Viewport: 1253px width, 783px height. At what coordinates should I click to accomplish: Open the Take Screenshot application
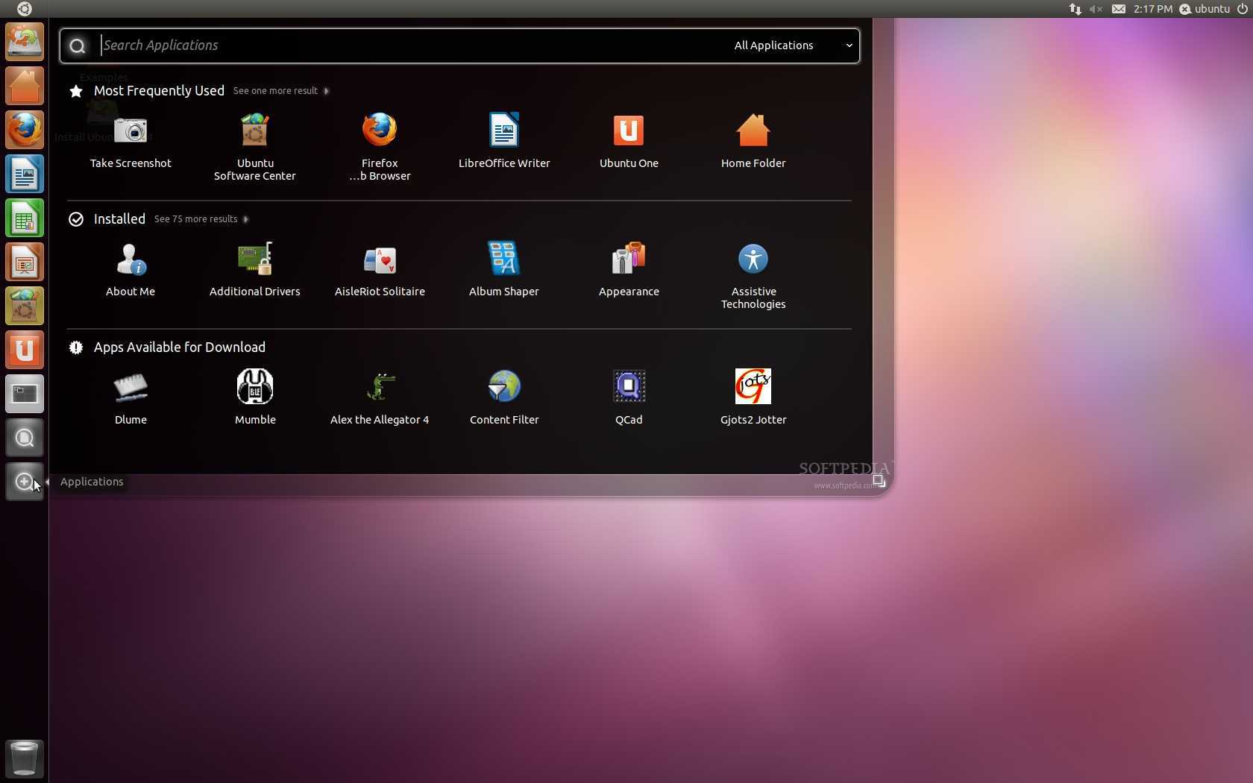tap(131, 140)
